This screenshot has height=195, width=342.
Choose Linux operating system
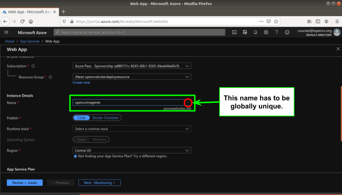(82, 139)
